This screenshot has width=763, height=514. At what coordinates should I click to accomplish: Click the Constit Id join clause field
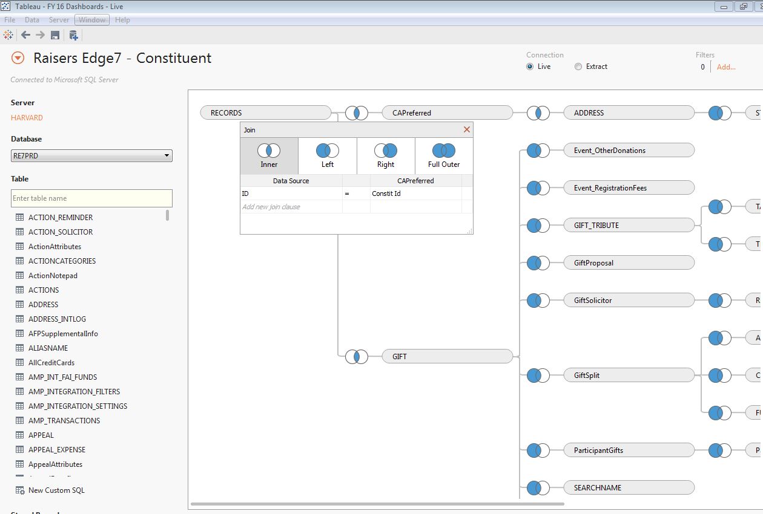(416, 194)
